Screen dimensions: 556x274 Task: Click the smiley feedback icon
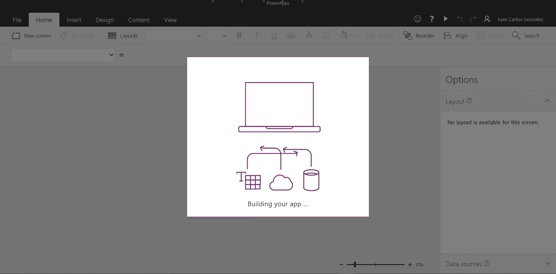point(418,19)
